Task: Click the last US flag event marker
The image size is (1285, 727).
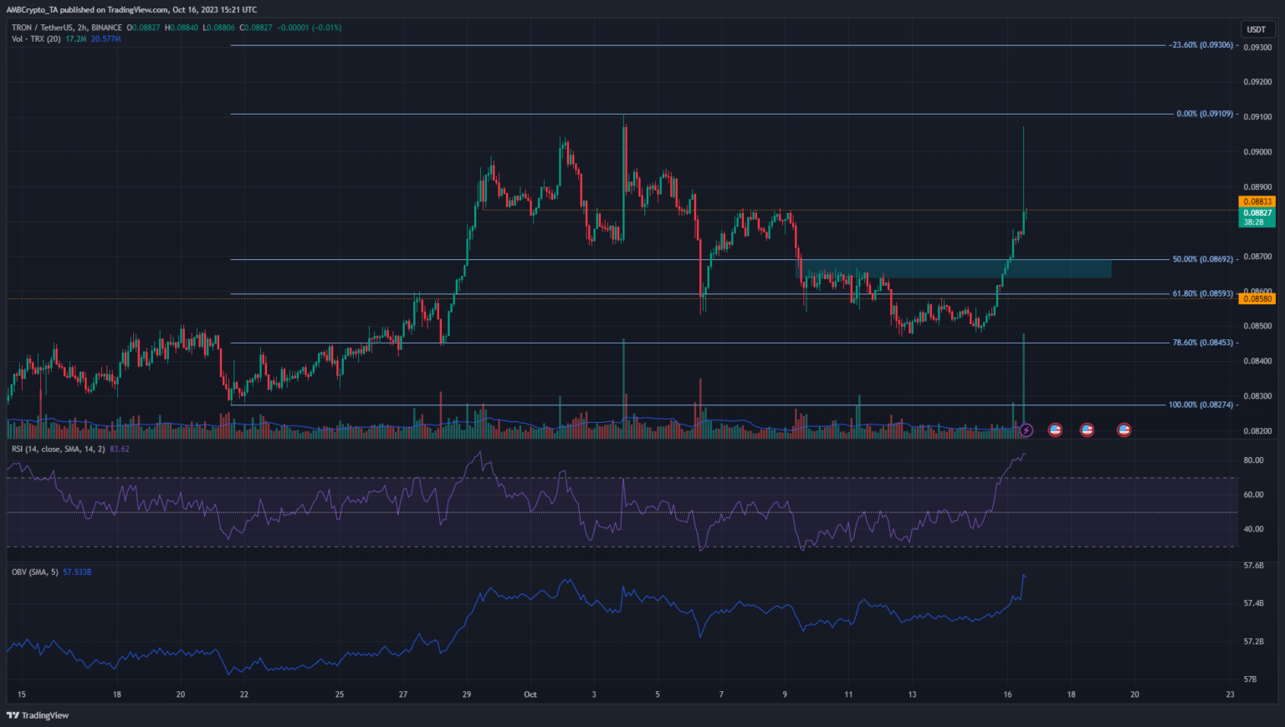Action: point(1124,430)
